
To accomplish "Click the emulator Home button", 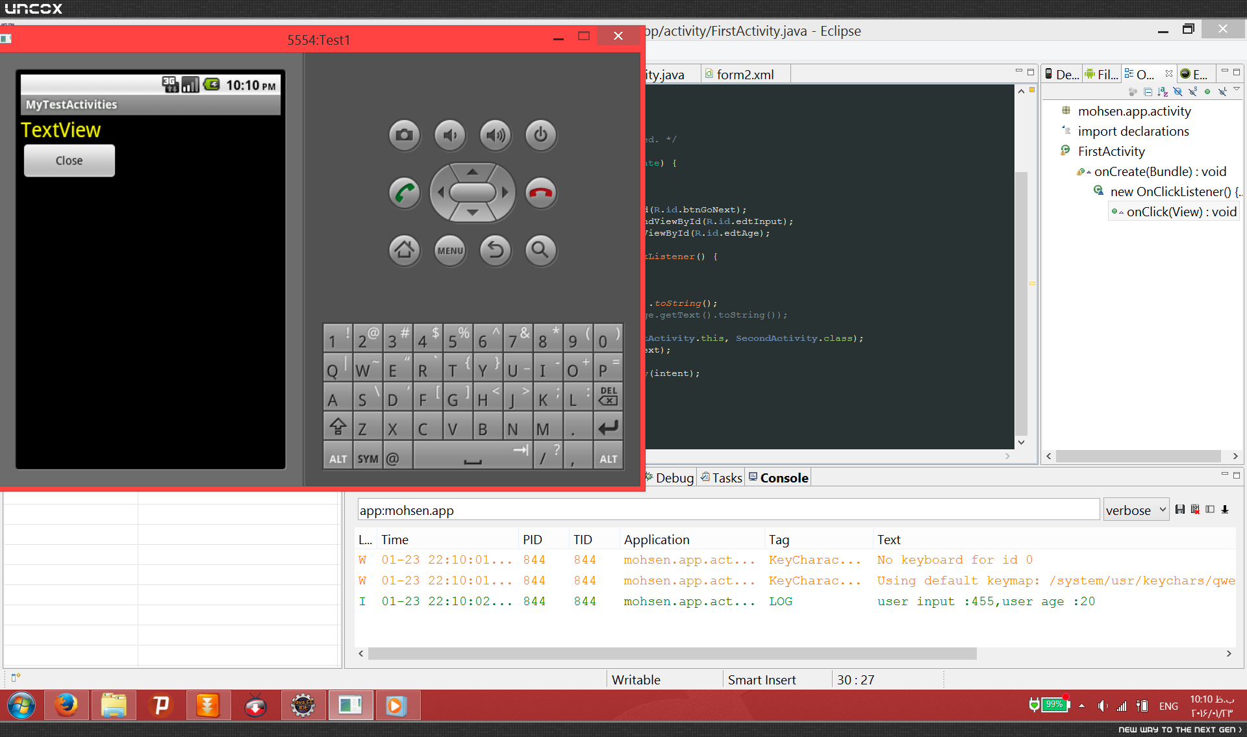I will [404, 250].
